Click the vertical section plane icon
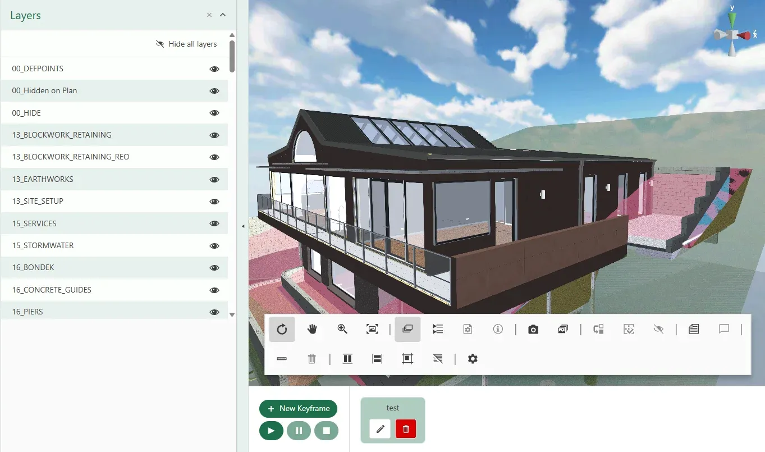 (x=347, y=359)
